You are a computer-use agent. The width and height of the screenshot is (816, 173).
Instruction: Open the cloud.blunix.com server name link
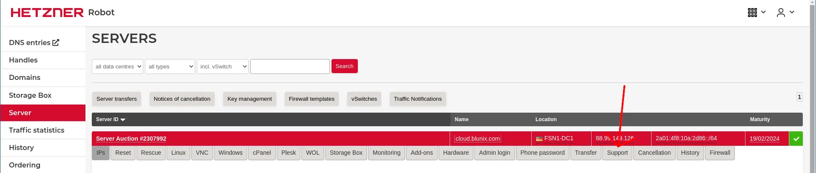point(477,139)
